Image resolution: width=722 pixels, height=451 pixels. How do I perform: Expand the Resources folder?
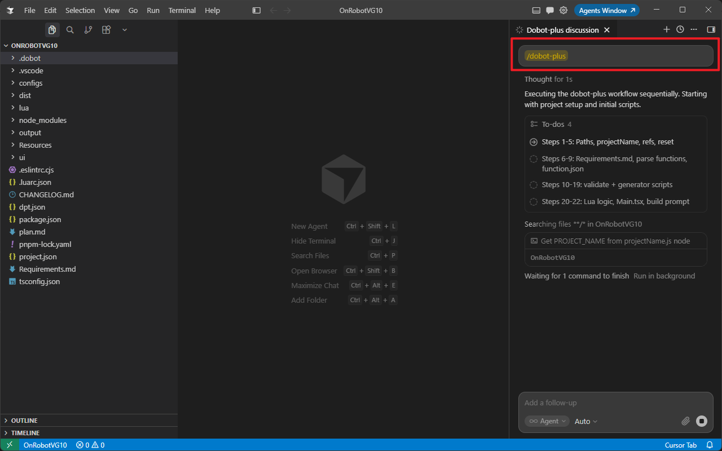pos(89,145)
